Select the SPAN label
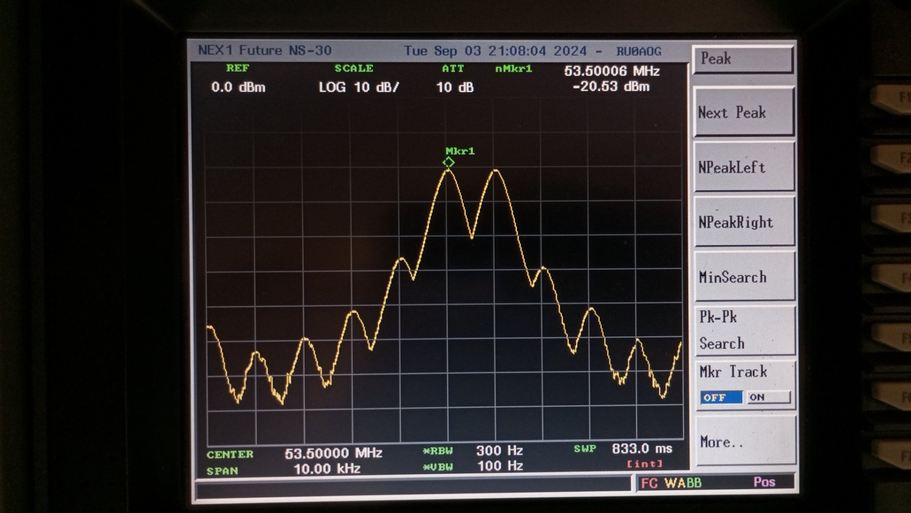911x513 pixels. pos(222,470)
